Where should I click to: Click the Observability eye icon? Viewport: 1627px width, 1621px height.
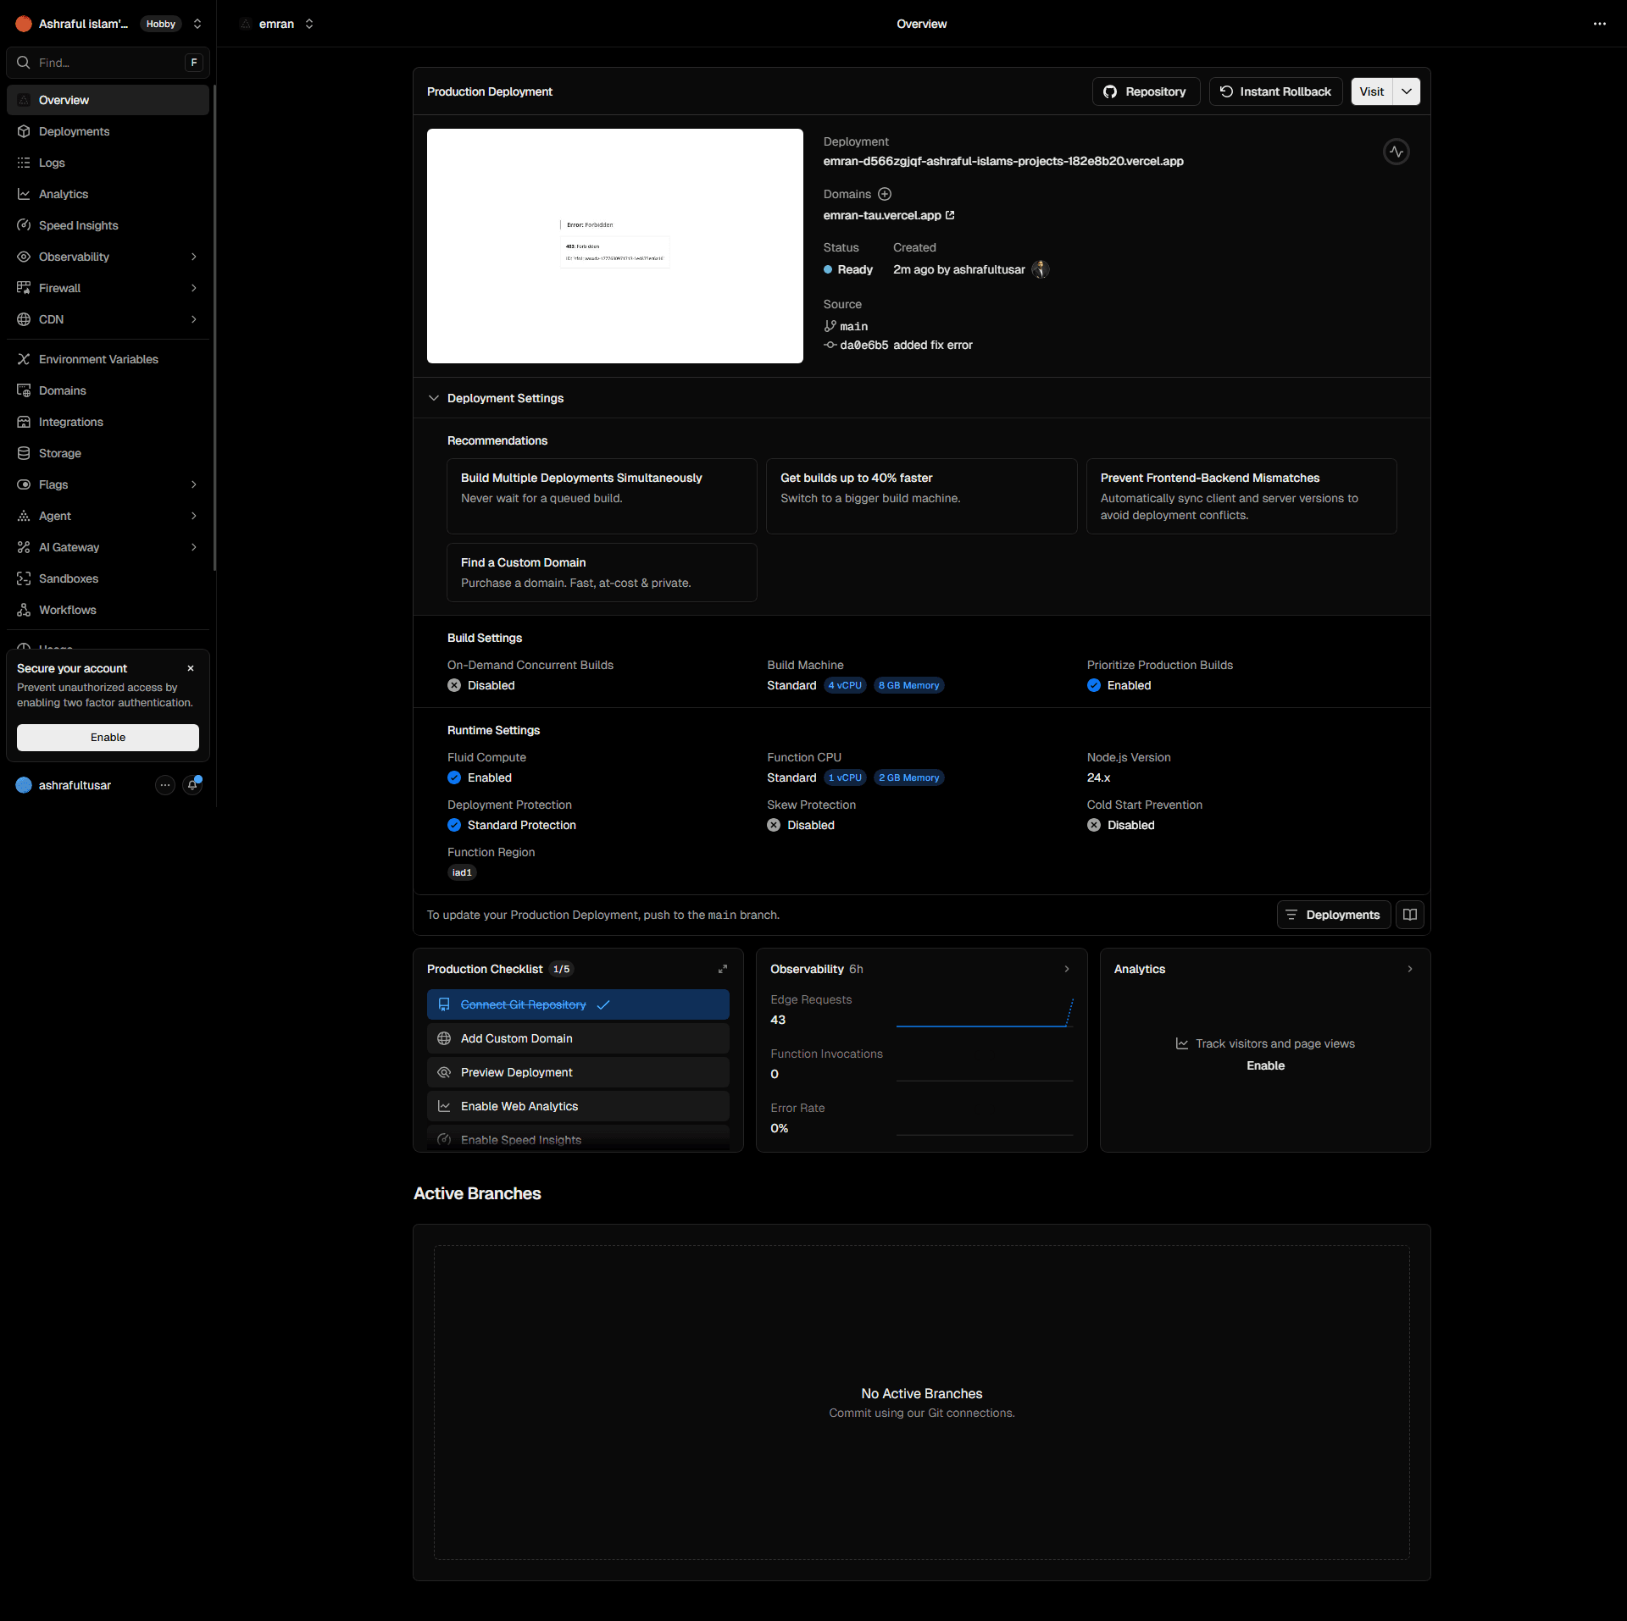[x=24, y=257]
